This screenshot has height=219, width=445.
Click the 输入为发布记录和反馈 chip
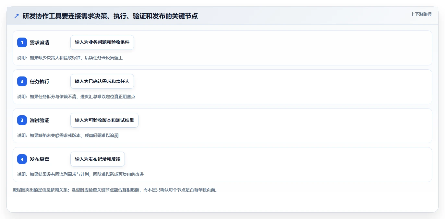pyautogui.click(x=98, y=159)
